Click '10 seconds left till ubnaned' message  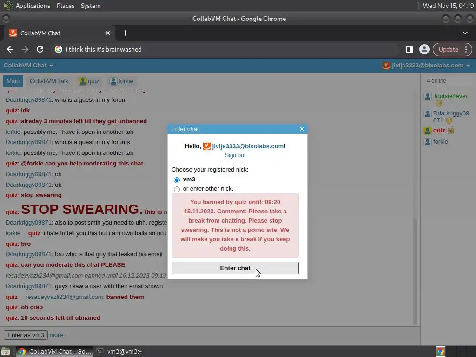tap(60, 318)
